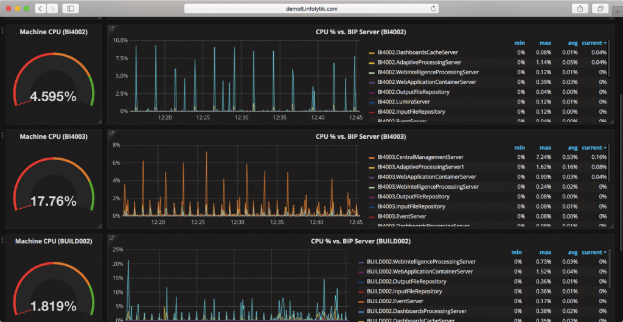623x322 pixels.
Task: Sort BI4002 legend by current column
Action: [593, 43]
